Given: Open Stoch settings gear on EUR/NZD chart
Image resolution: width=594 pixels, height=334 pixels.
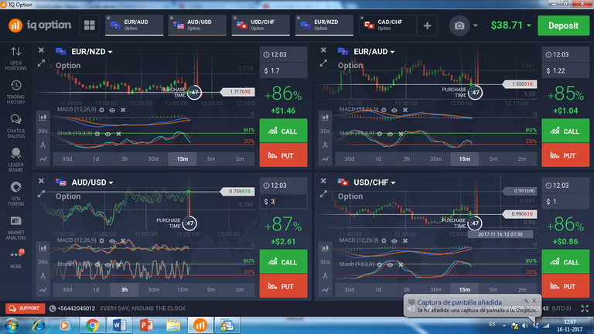Looking at the screenshot, I should click(x=97, y=134).
